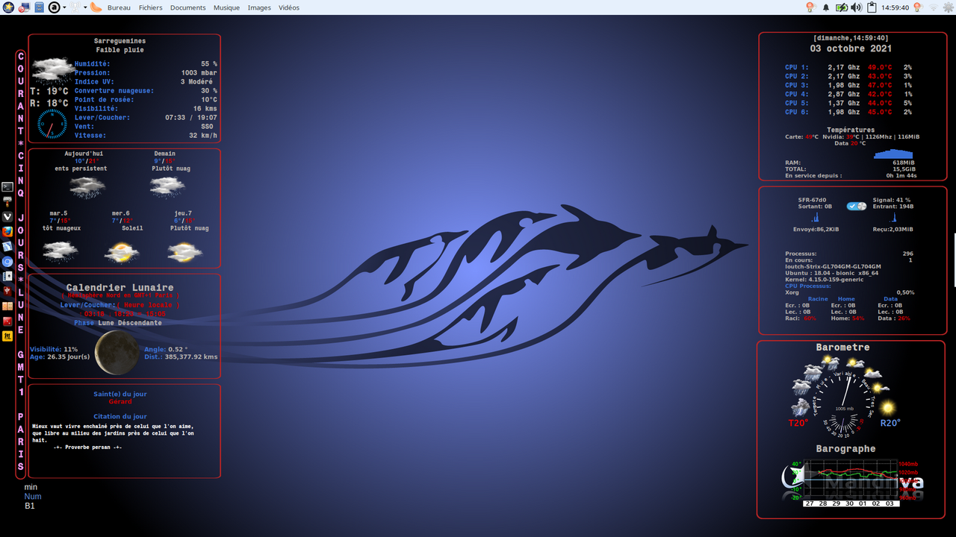
Task: Open the red dice game dock icon
Action: (7, 321)
